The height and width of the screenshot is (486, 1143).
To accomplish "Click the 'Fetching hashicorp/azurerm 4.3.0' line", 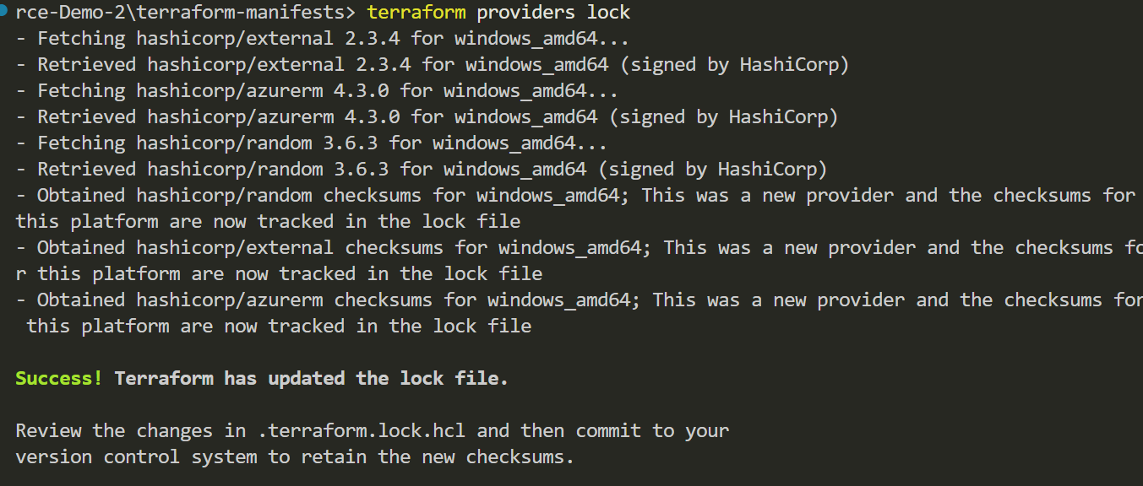I will (x=317, y=91).
